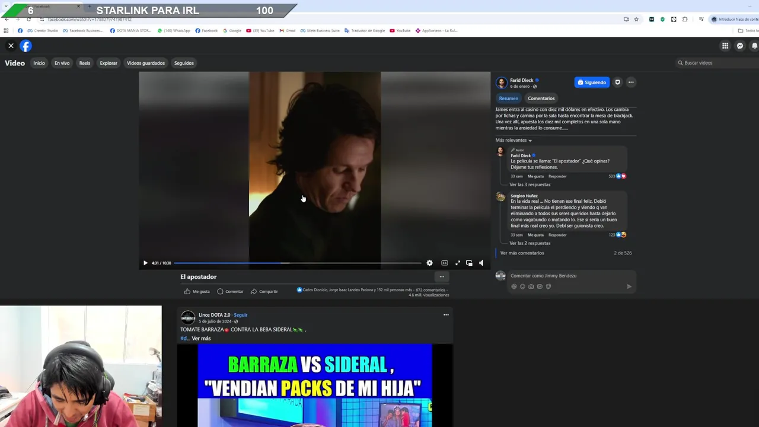Open Chrome apps grid in bookmarks bar

6,31
